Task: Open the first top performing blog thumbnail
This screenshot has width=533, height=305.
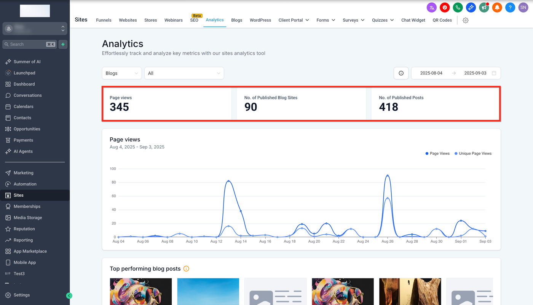Action: (140, 291)
